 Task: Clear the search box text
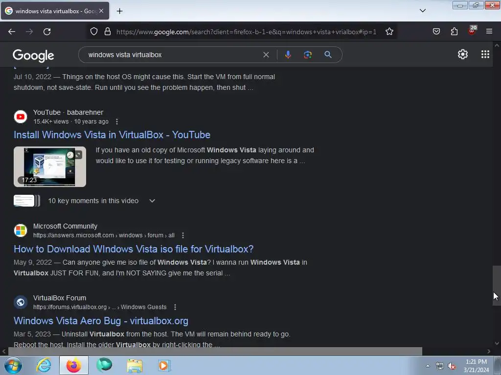pyautogui.click(x=266, y=55)
